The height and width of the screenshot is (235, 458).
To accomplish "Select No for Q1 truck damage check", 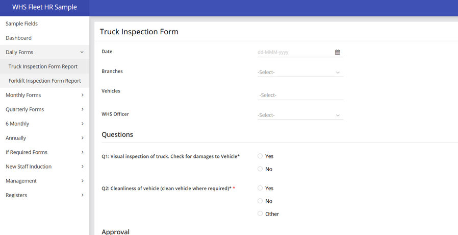I will (x=260, y=169).
